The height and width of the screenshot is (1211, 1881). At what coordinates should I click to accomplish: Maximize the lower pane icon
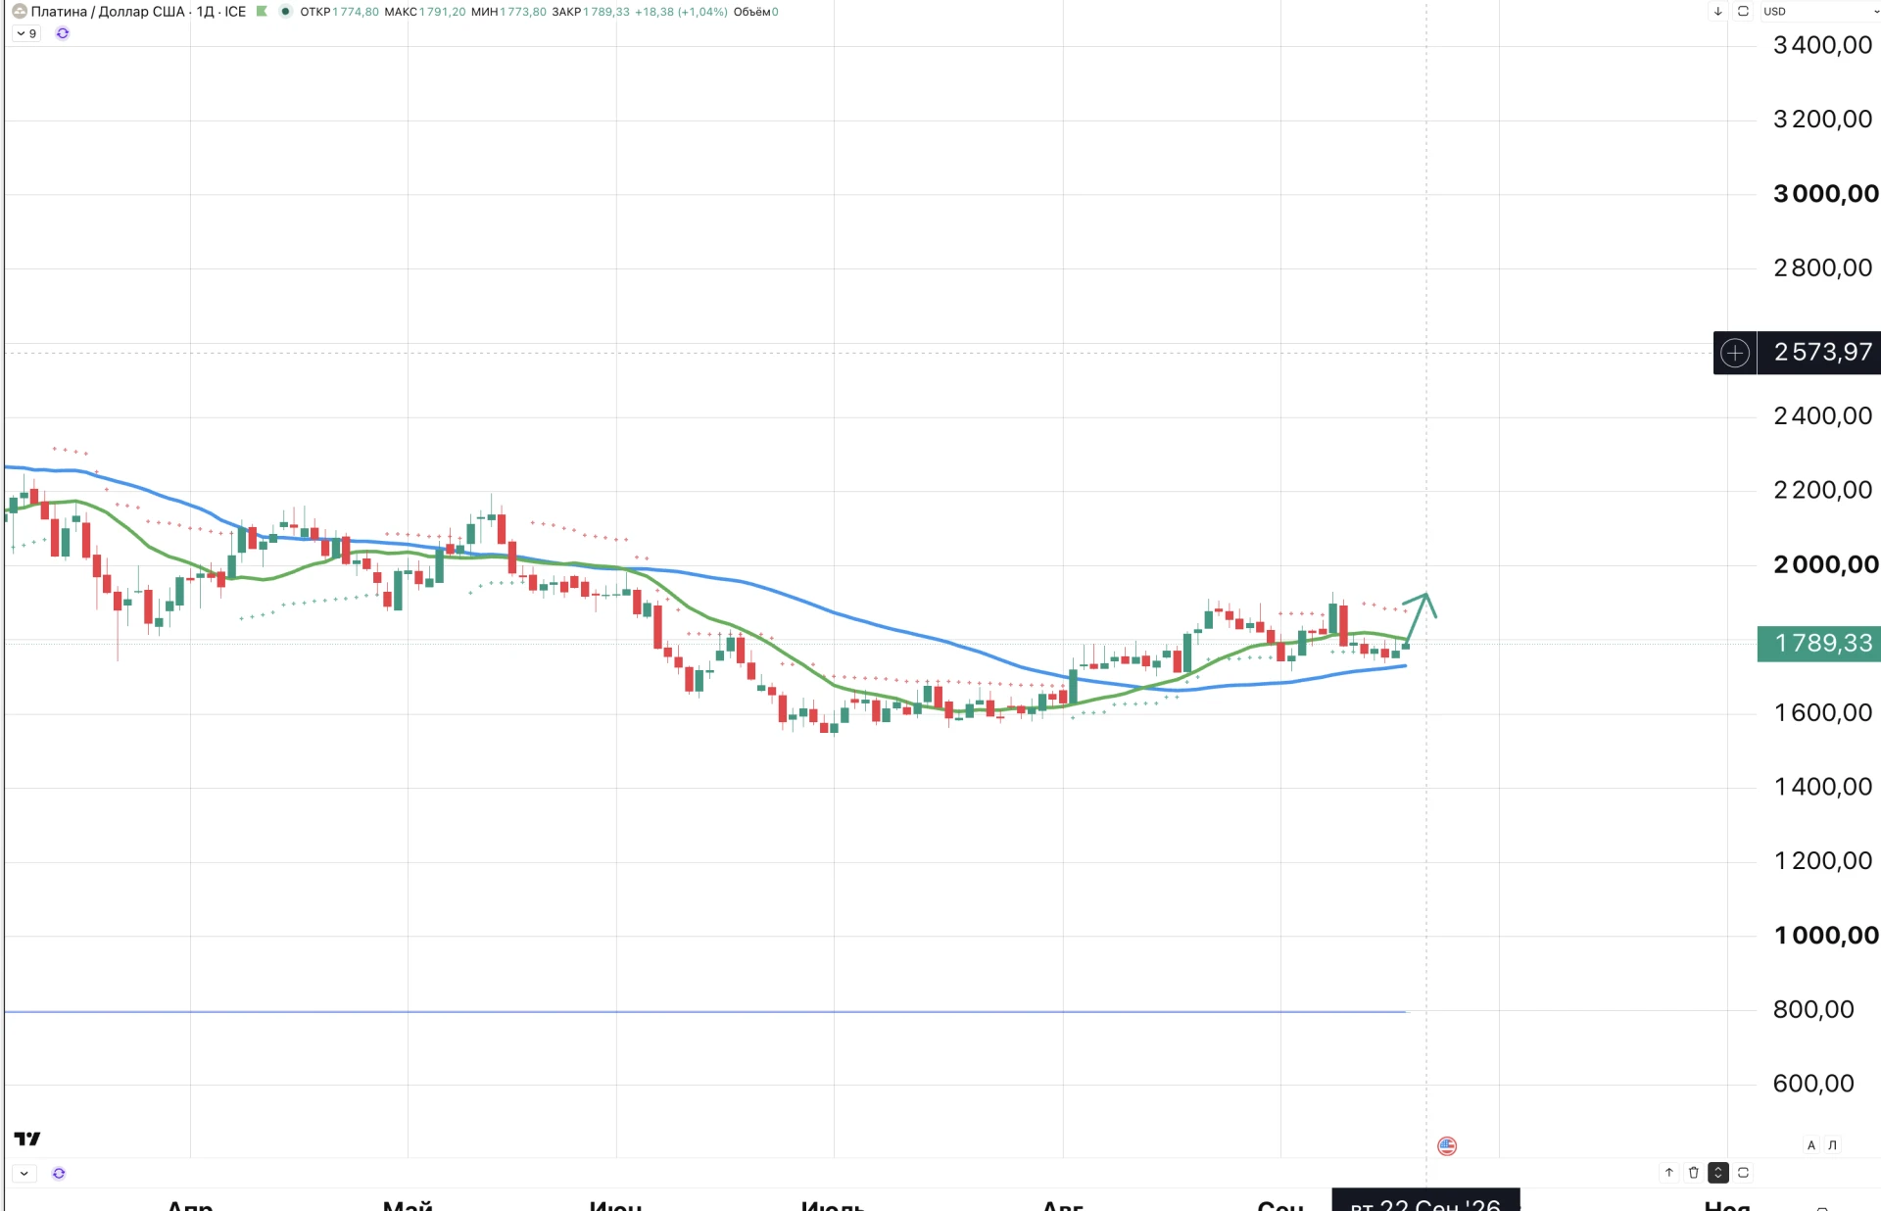click(1743, 1173)
